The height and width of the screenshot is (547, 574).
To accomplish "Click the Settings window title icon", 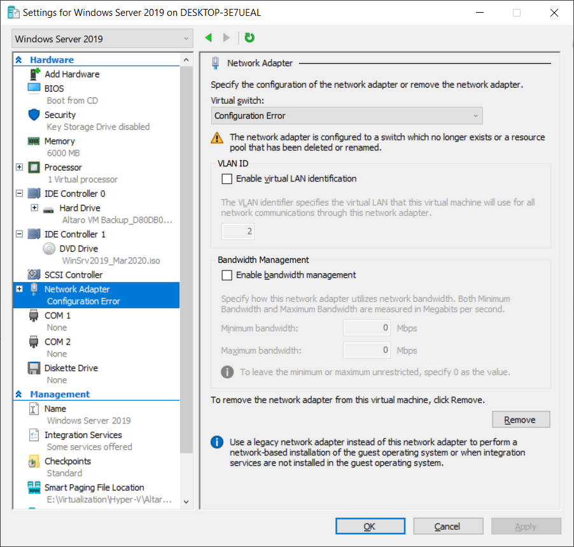I will click(13, 13).
